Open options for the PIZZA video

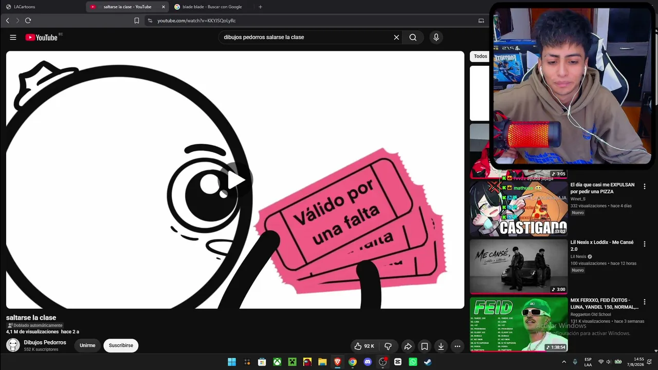645,187
